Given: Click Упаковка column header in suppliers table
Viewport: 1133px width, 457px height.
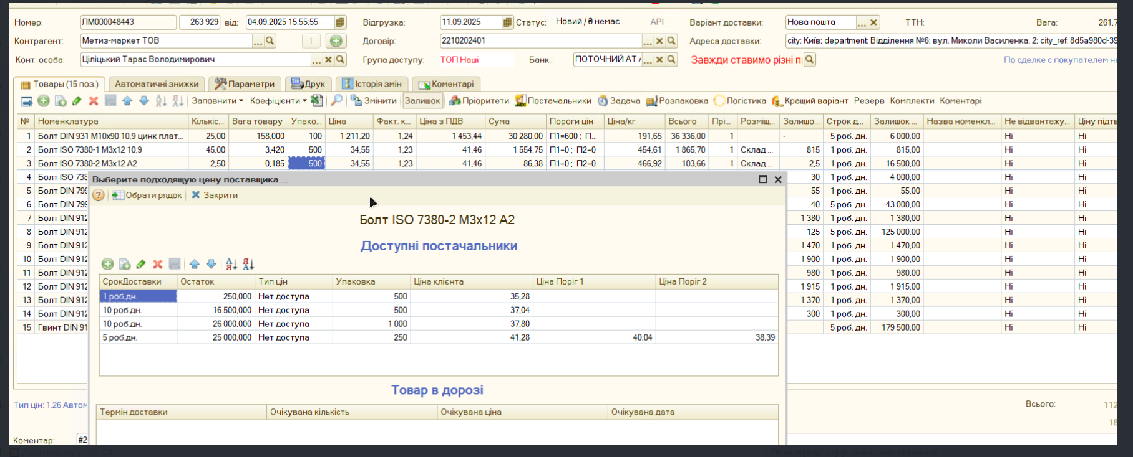Looking at the screenshot, I should tap(371, 282).
